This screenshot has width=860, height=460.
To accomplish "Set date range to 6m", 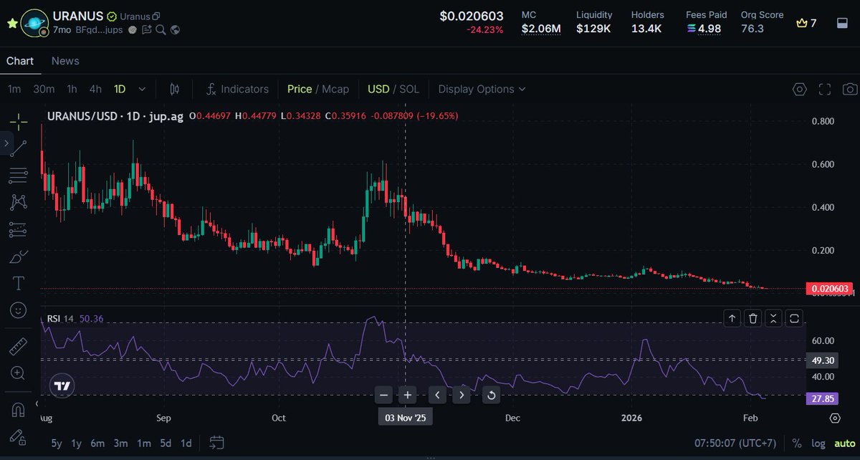I will tap(98, 443).
